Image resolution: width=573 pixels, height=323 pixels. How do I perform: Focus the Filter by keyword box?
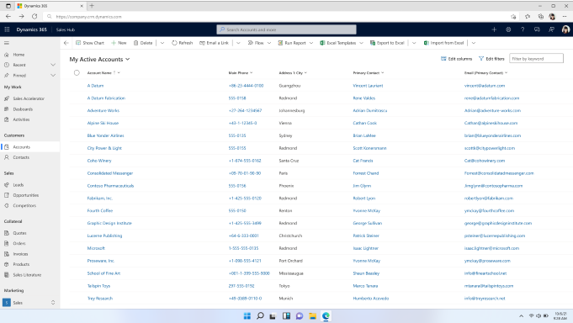point(536,59)
